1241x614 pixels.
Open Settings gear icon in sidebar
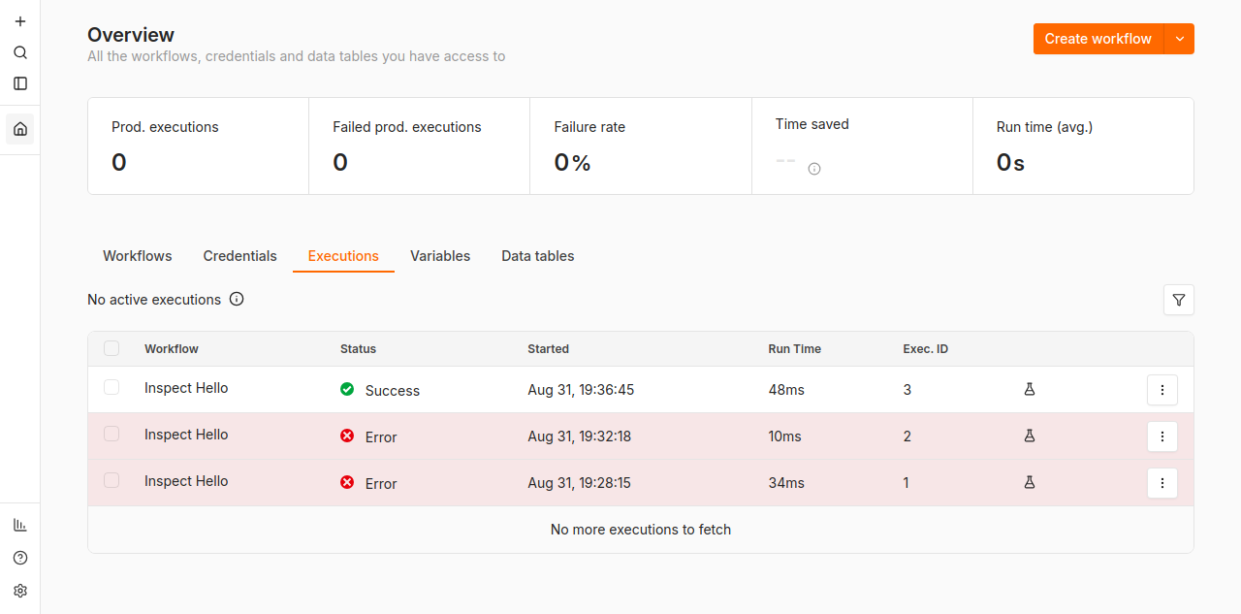pos(20,591)
